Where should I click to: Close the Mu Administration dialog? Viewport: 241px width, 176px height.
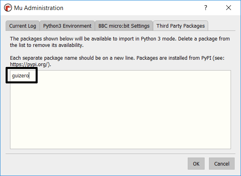(229, 8)
